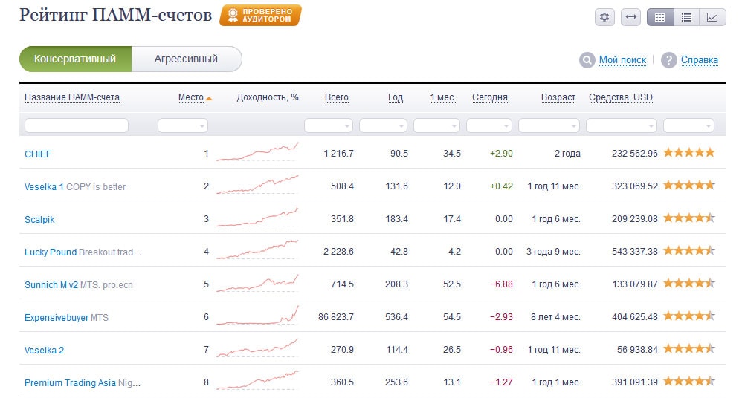The width and height of the screenshot is (742, 401).
Task: Select the Консервативный rating toggle
Action: point(75,59)
